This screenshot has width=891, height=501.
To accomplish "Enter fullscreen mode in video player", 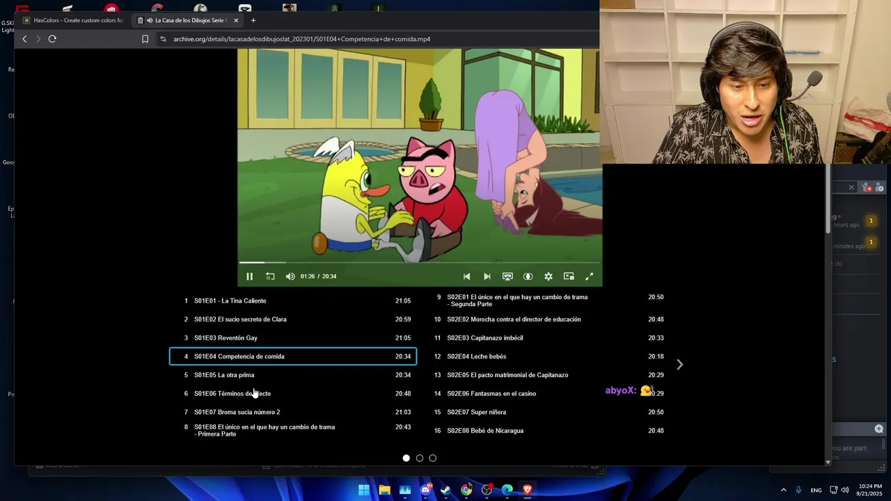I will point(589,276).
